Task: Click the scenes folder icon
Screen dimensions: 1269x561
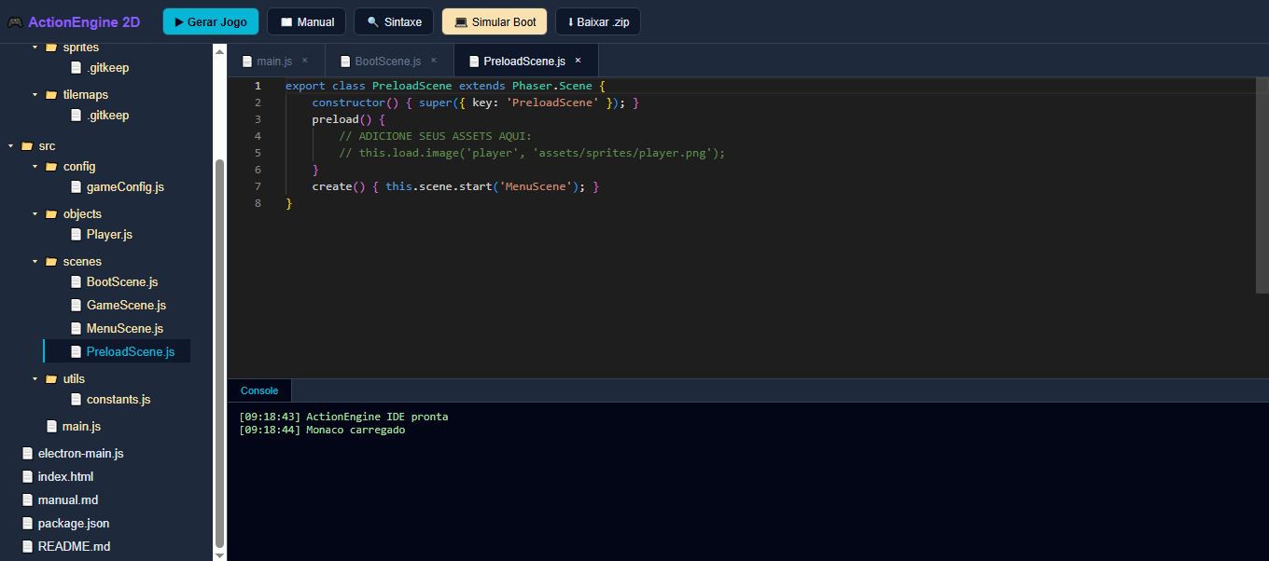Action: pos(51,261)
